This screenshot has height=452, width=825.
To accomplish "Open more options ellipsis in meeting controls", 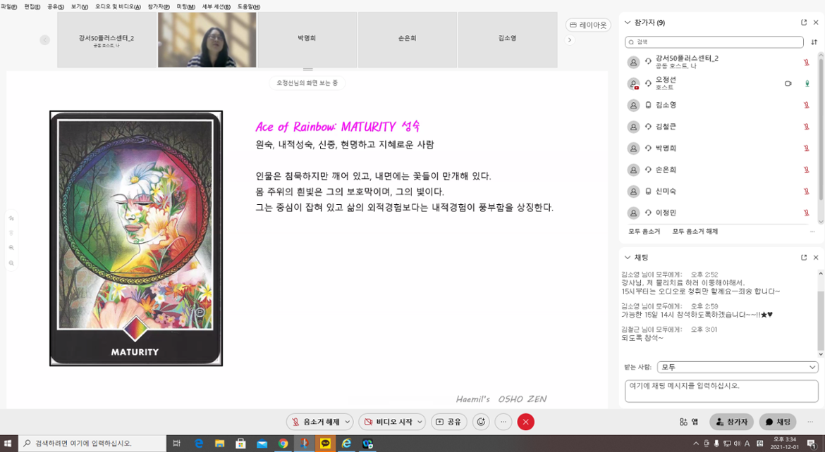I will pyautogui.click(x=503, y=422).
